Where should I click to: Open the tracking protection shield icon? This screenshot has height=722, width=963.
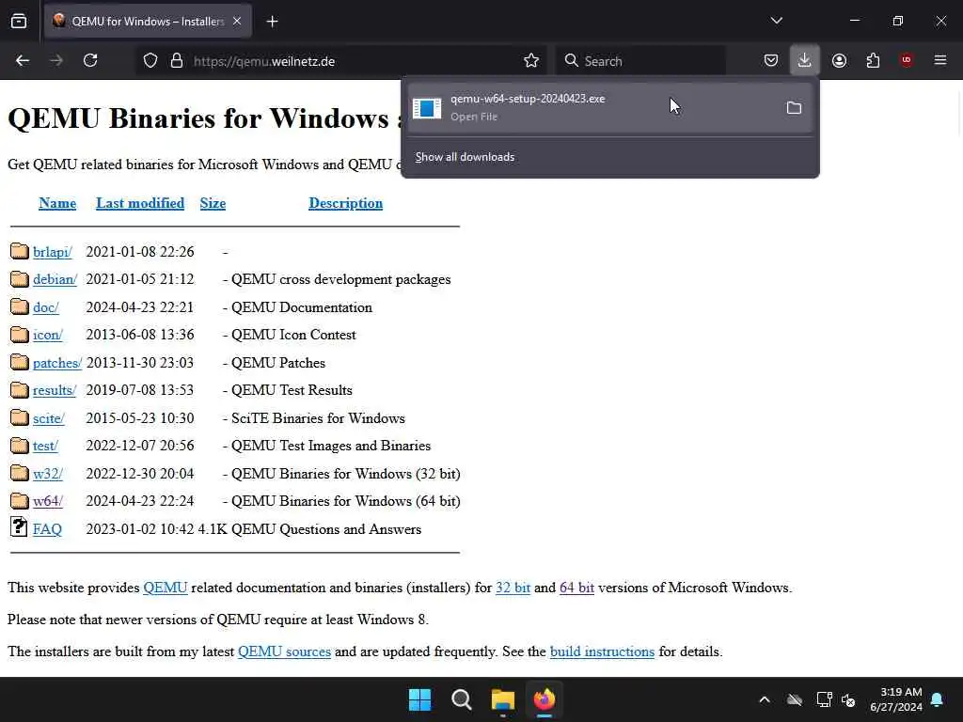pyautogui.click(x=150, y=61)
